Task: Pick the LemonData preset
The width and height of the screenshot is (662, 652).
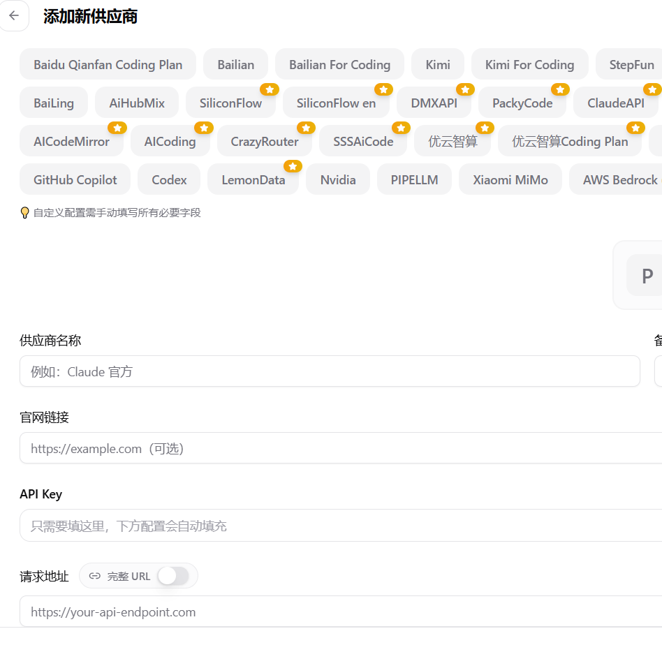Action: (253, 179)
